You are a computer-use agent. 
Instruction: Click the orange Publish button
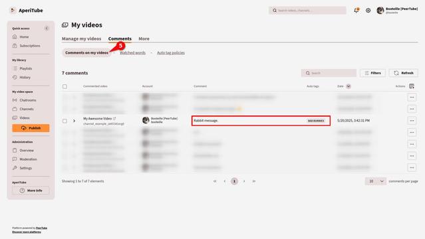(x=31, y=128)
